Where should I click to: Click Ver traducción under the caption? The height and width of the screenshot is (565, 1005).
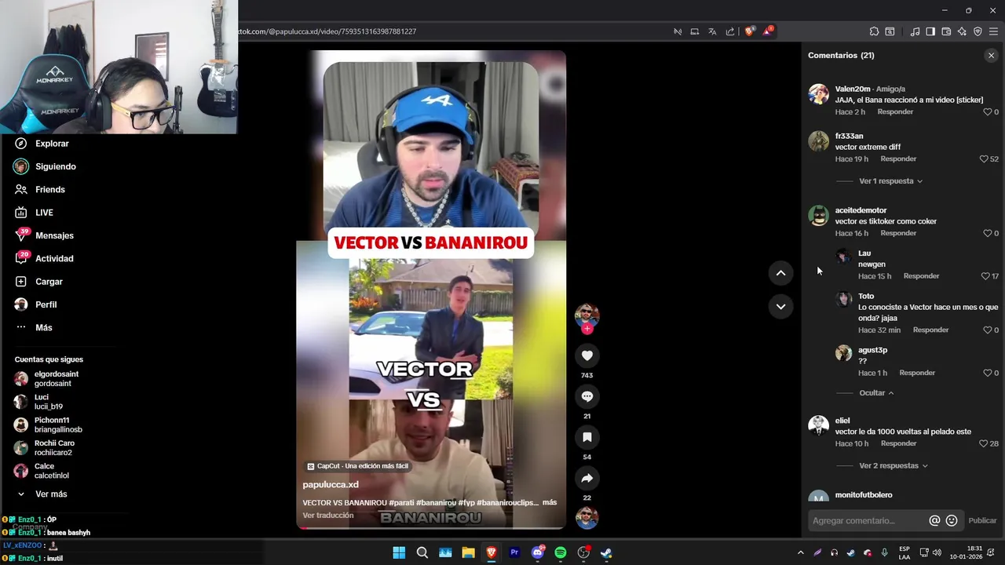pyautogui.click(x=328, y=516)
